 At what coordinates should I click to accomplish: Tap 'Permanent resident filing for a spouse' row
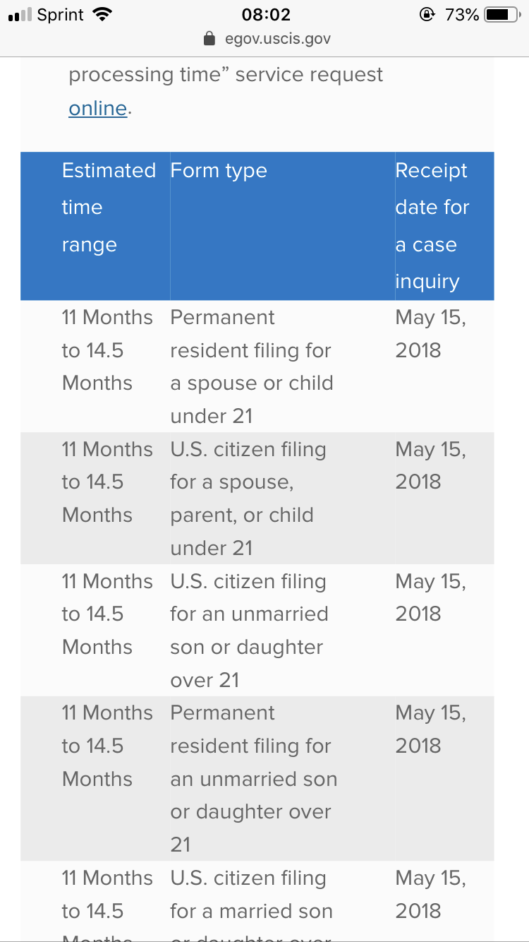pyautogui.click(x=257, y=366)
